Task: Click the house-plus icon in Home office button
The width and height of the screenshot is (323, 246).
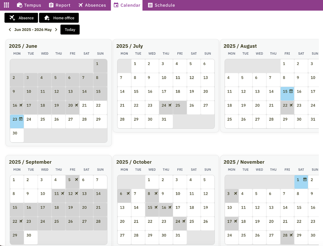Action: [x=47, y=18]
